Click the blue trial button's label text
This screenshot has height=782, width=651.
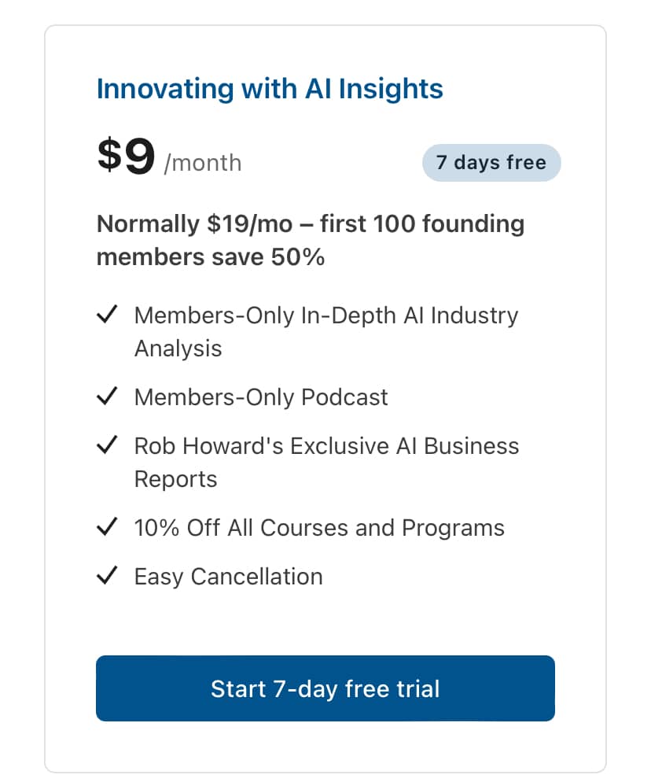(x=325, y=688)
